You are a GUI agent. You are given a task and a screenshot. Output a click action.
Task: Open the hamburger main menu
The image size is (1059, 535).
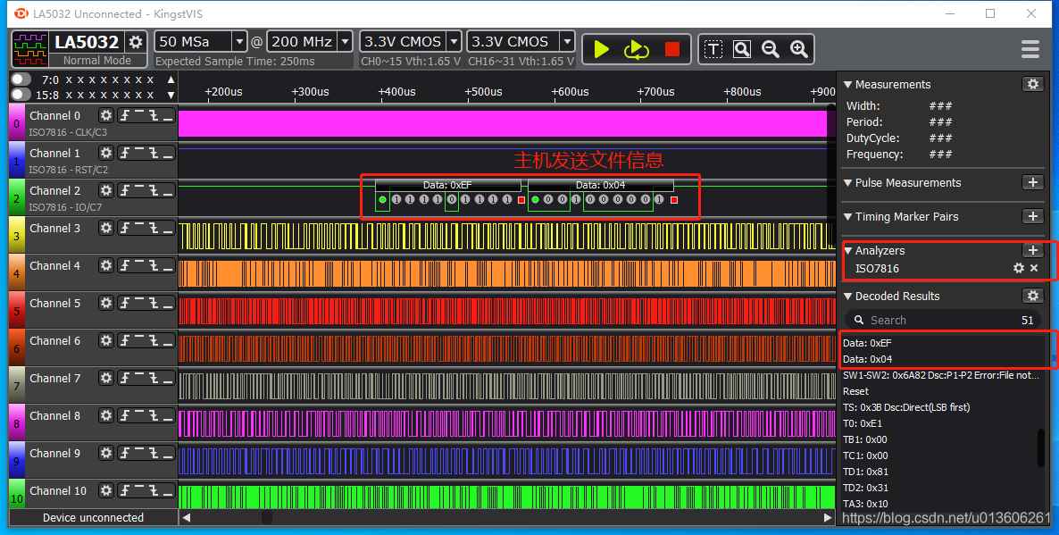(x=1030, y=49)
